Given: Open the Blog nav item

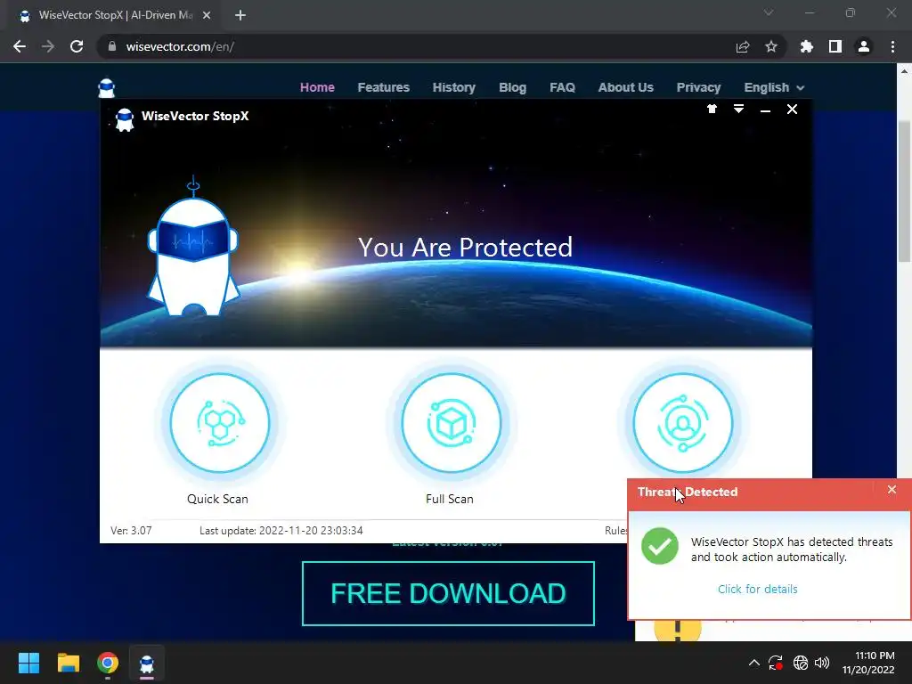Looking at the screenshot, I should pyautogui.click(x=512, y=87).
